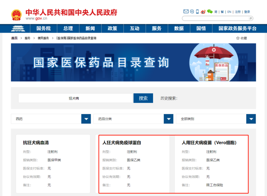Click the arrow of the 全部类别 dropdown

[251, 119]
